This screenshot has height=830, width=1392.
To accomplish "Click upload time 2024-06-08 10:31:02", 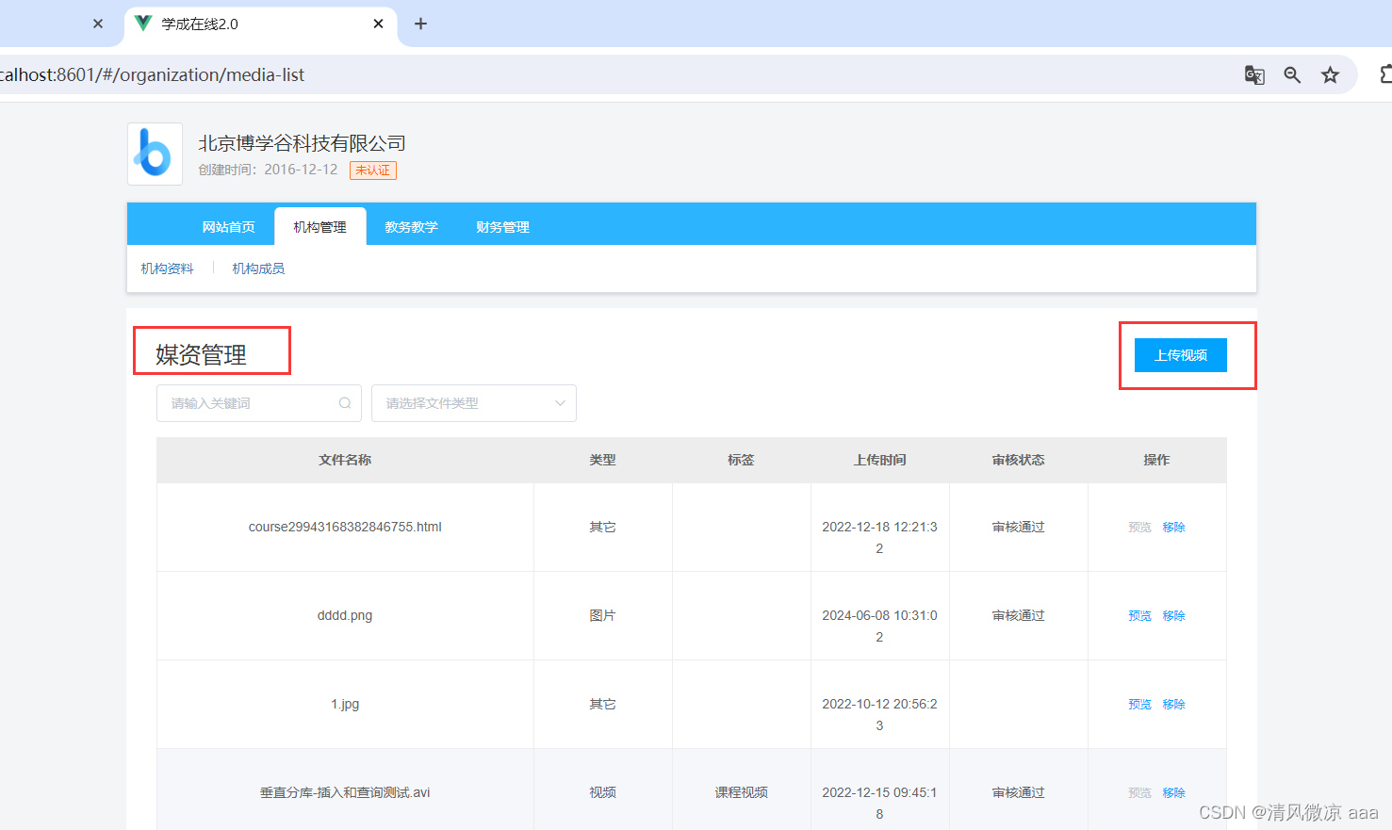I will 879,626.
